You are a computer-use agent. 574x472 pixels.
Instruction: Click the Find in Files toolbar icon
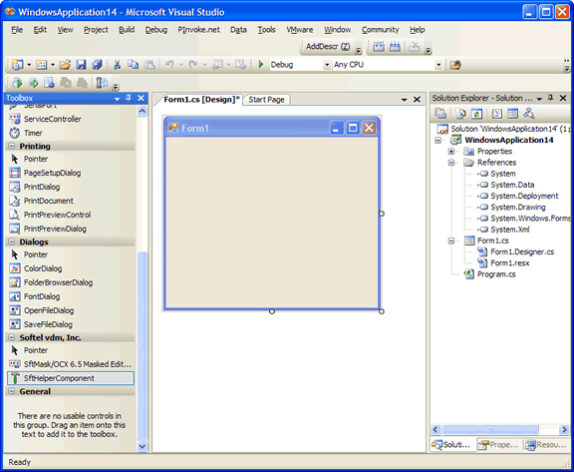tap(455, 65)
